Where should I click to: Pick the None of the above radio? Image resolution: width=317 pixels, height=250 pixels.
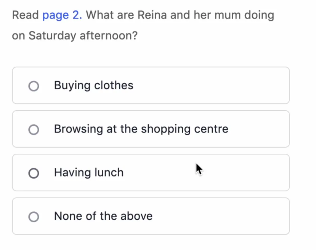pyautogui.click(x=33, y=217)
